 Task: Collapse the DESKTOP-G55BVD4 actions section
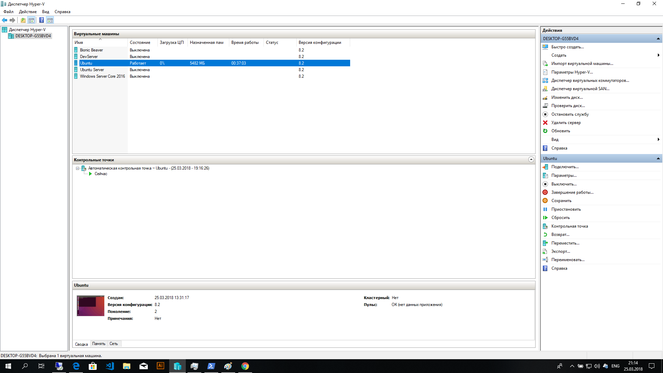pos(658,39)
